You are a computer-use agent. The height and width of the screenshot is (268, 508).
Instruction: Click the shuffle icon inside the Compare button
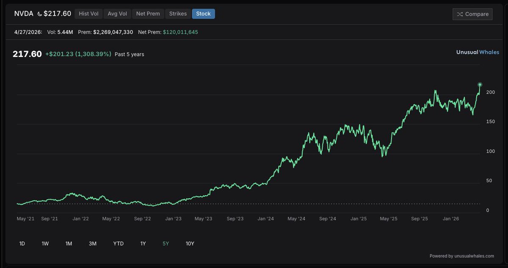pyautogui.click(x=459, y=14)
